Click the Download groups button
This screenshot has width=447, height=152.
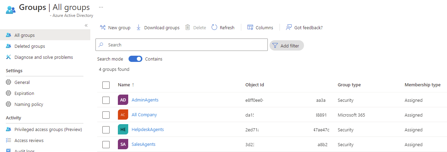pos(158,28)
